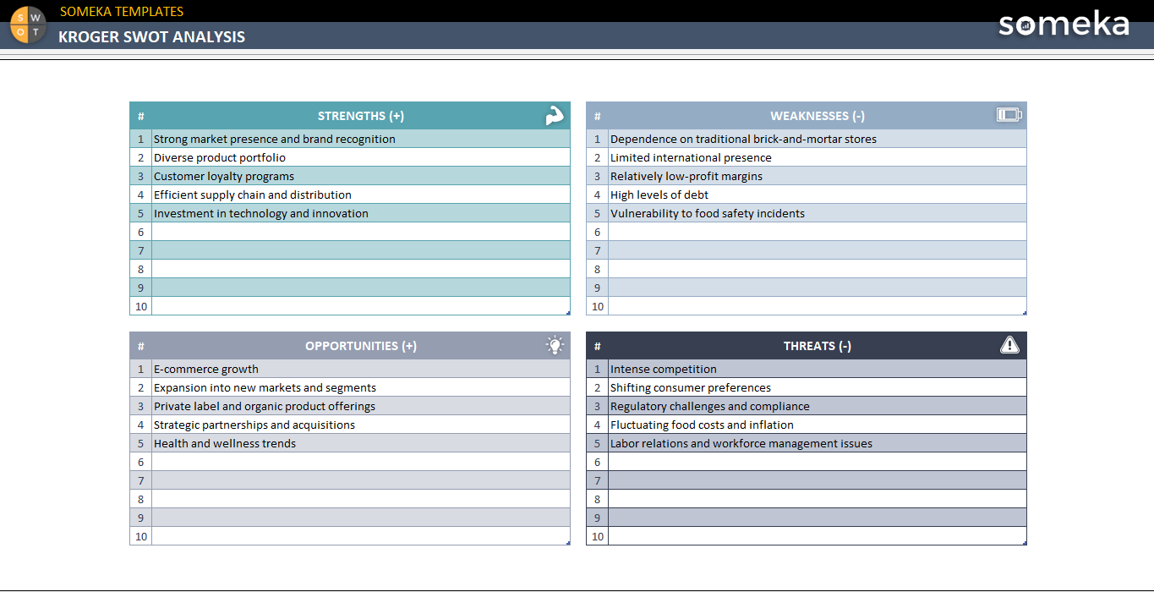Click empty Threats row 10 input cell

point(818,536)
